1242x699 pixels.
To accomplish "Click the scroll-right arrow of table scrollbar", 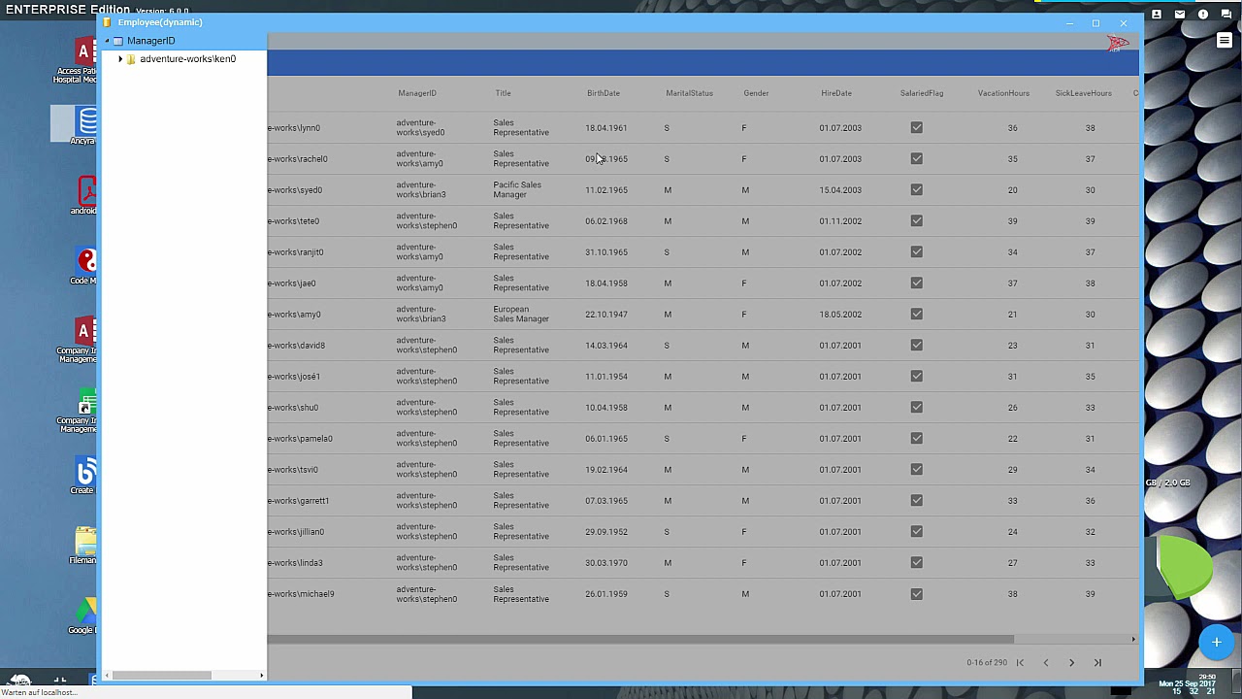I will point(1133,639).
